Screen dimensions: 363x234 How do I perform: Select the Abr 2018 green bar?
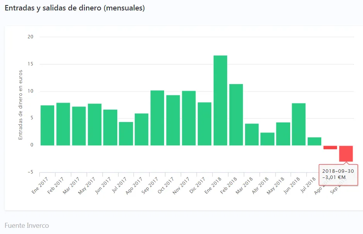point(267,139)
